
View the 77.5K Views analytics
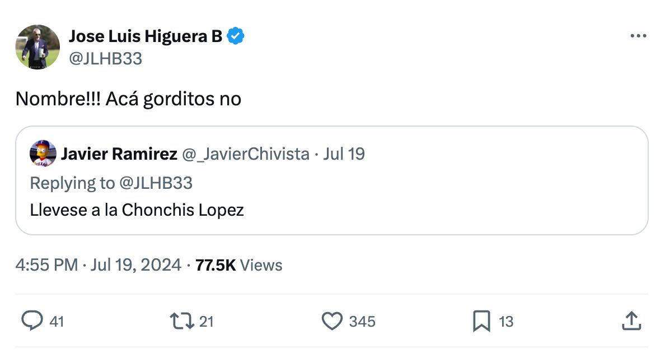(239, 265)
